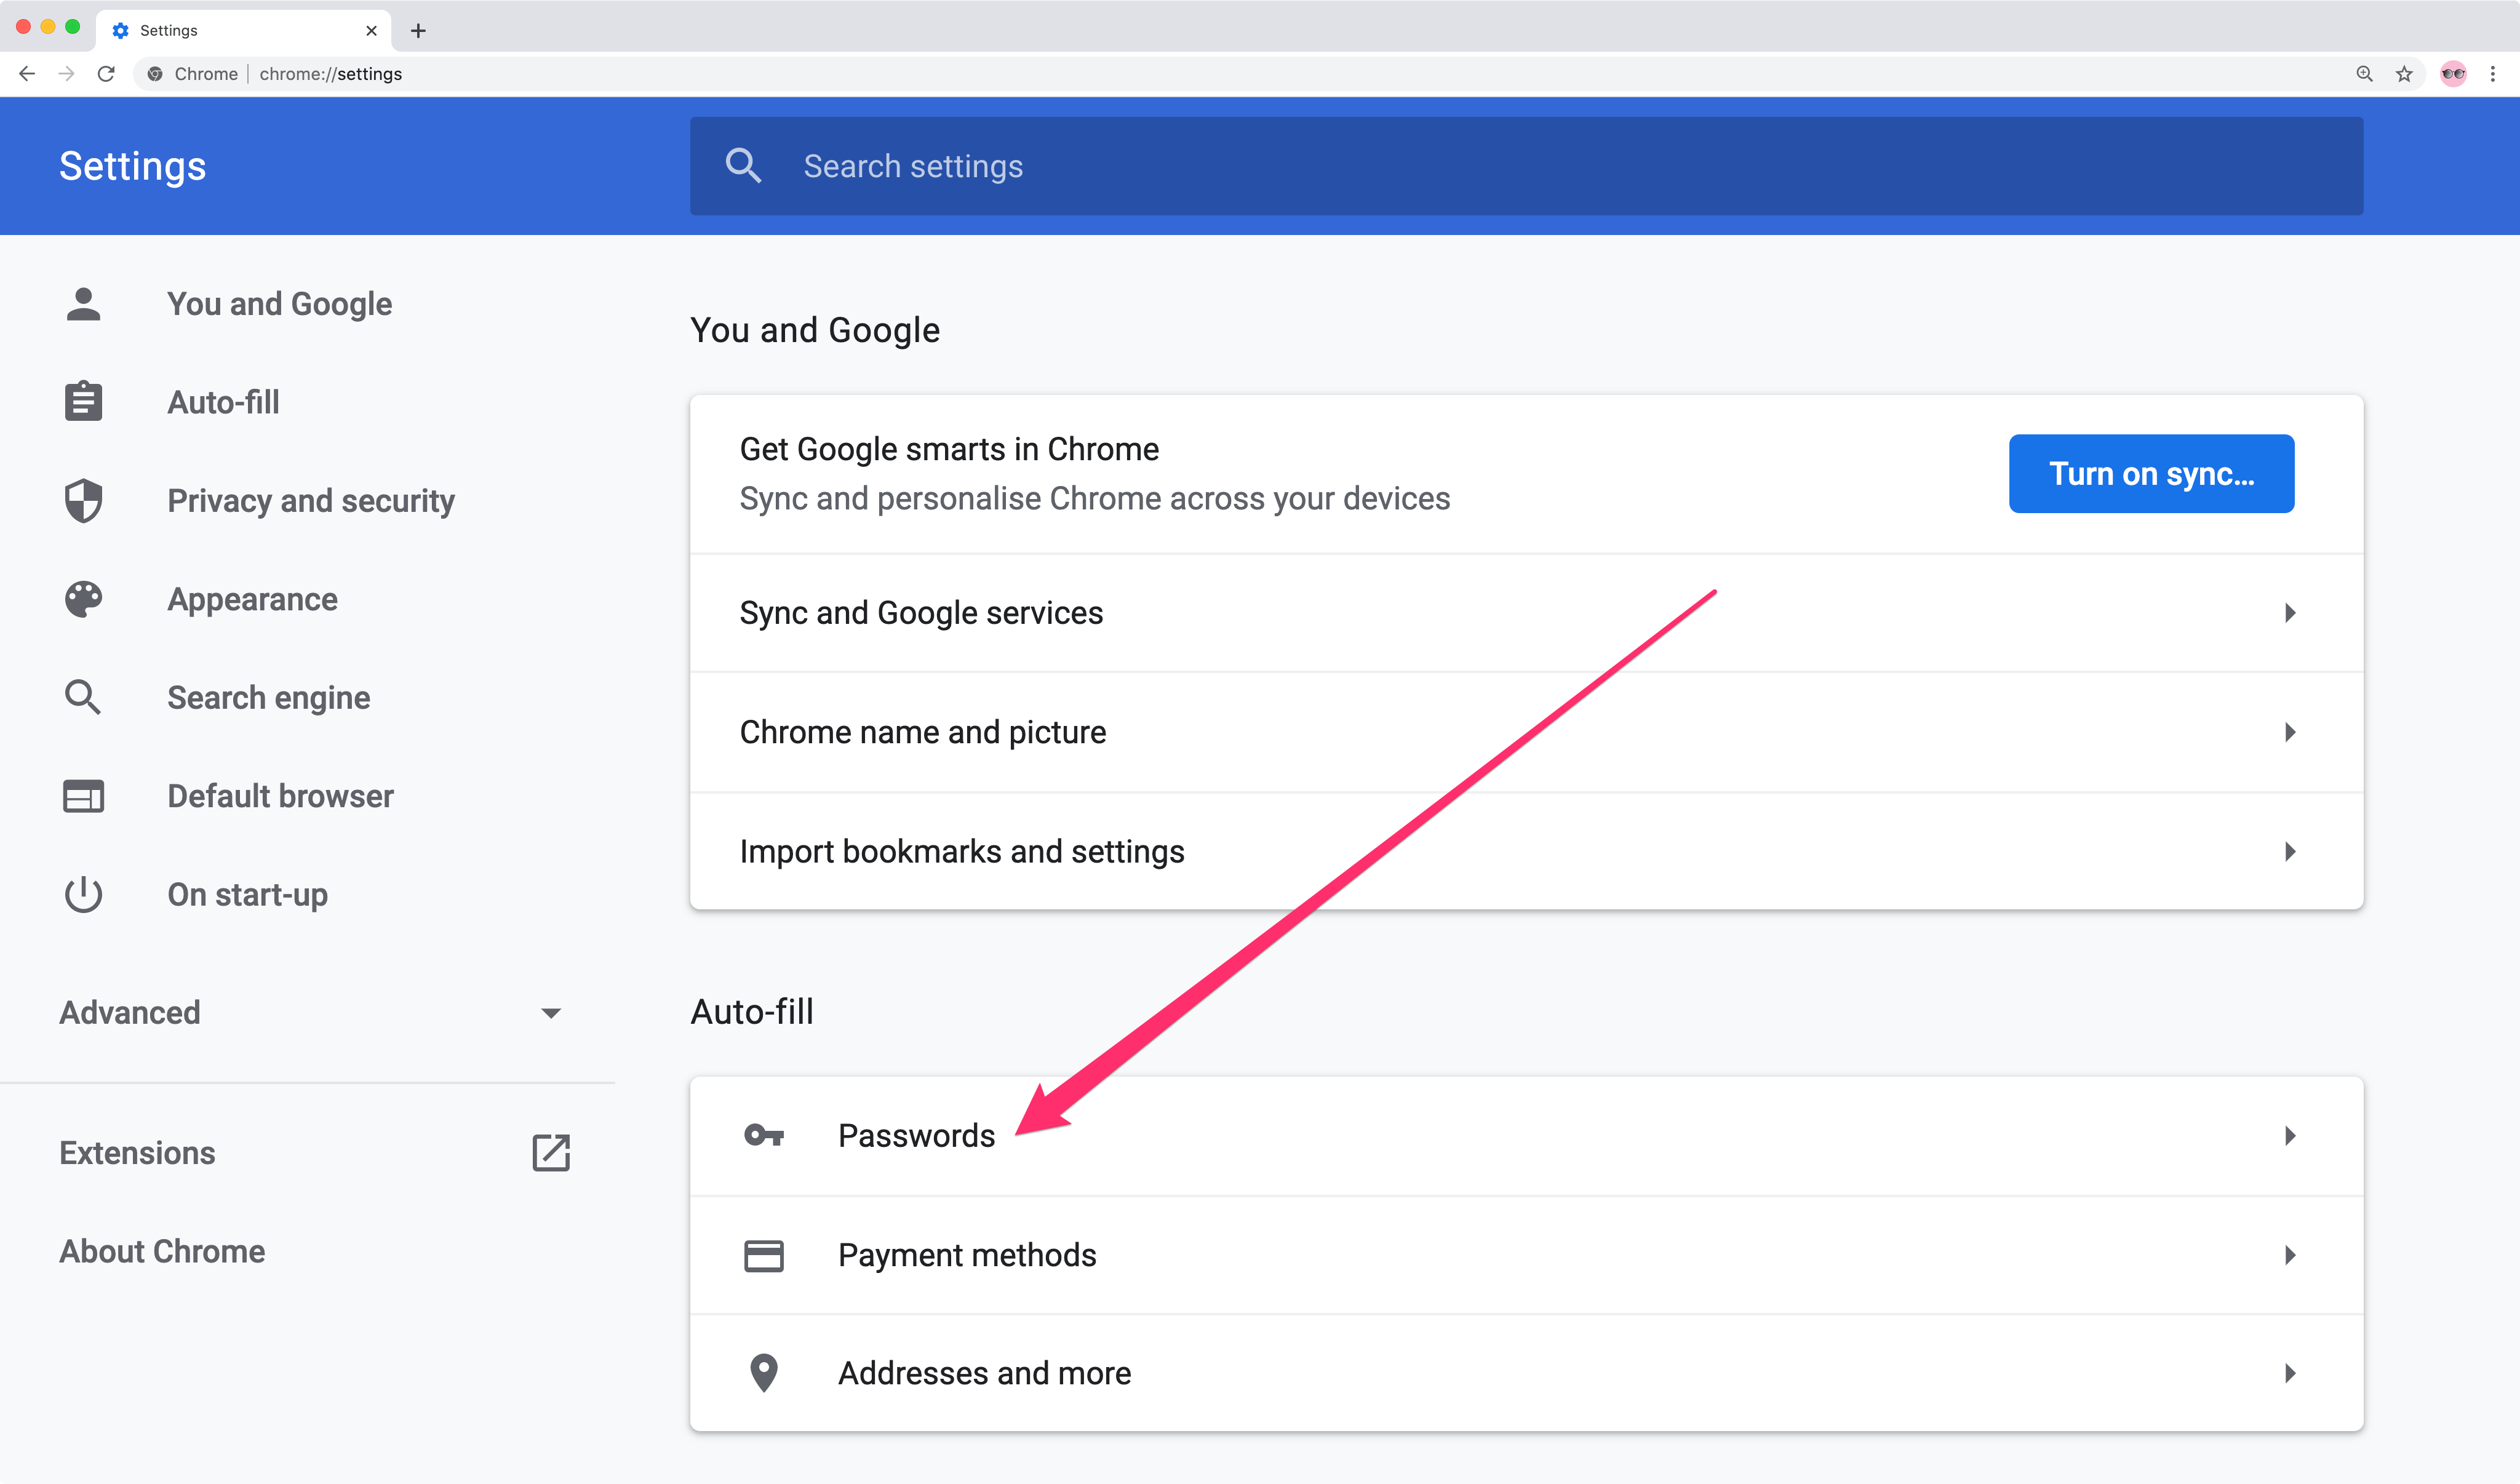Expand the Advanced section arrow

coord(551,1013)
